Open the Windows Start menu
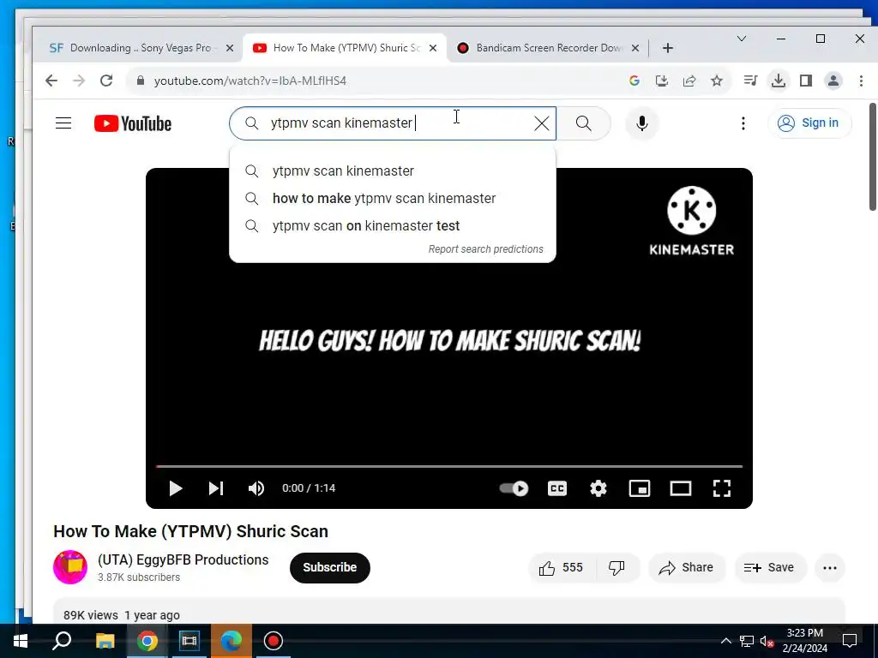Viewport: 878px width, 658px height. (21, 641)
